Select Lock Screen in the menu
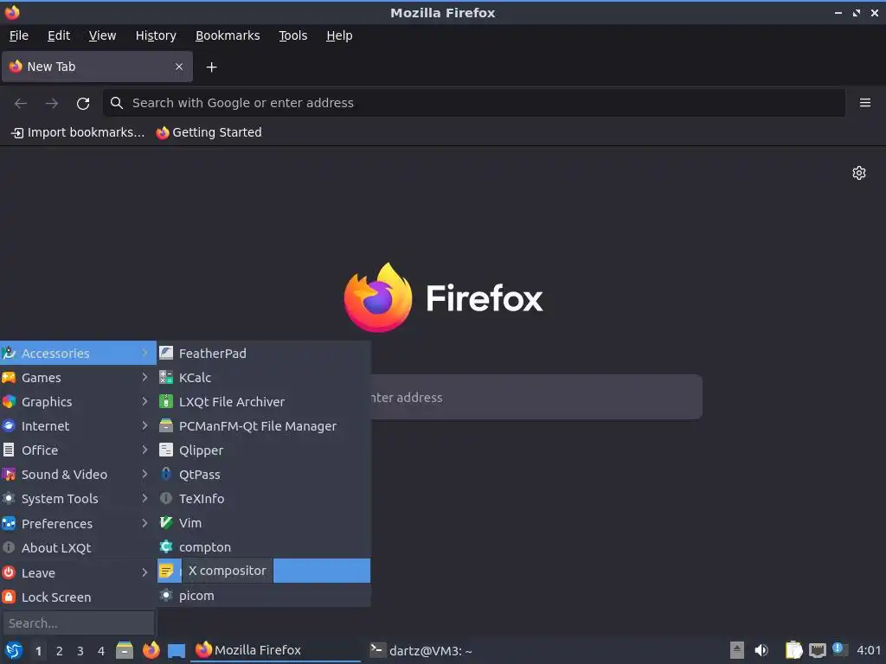Viewport: 886px width, 664px height. (x=78, y=597)
